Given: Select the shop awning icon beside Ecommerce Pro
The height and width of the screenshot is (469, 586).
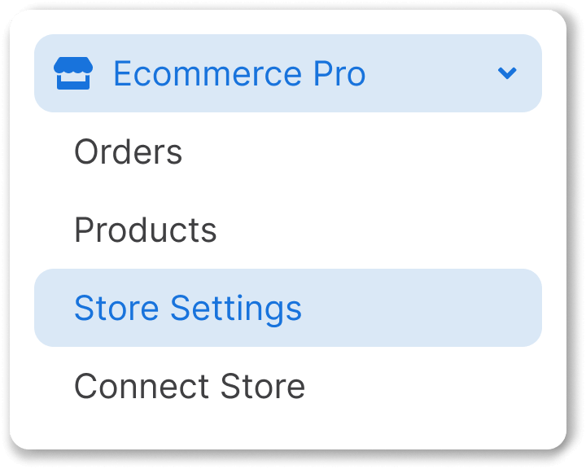Looking at the screenshot, I should [73, 73].
